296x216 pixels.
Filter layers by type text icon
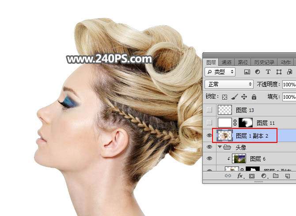coord(268,72)
